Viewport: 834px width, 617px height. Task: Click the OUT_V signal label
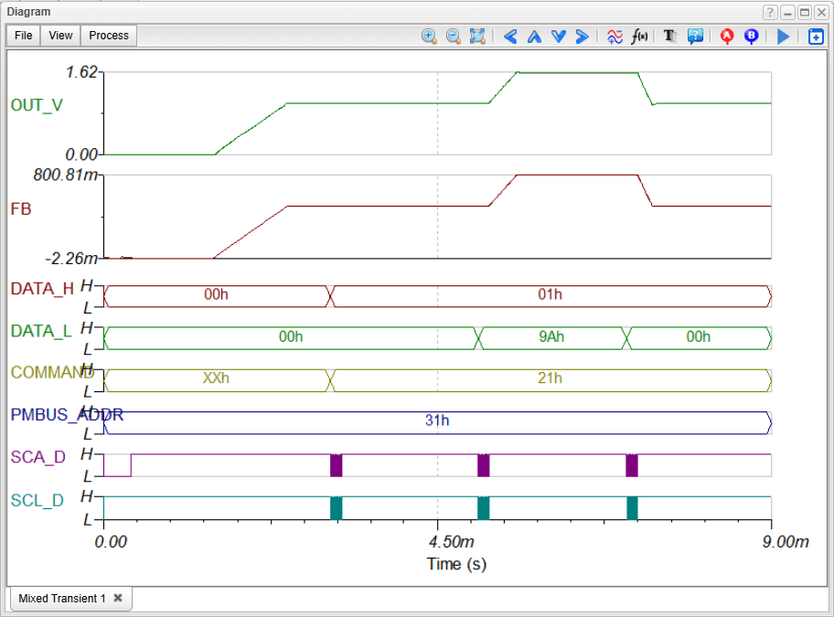coord(37,105)
